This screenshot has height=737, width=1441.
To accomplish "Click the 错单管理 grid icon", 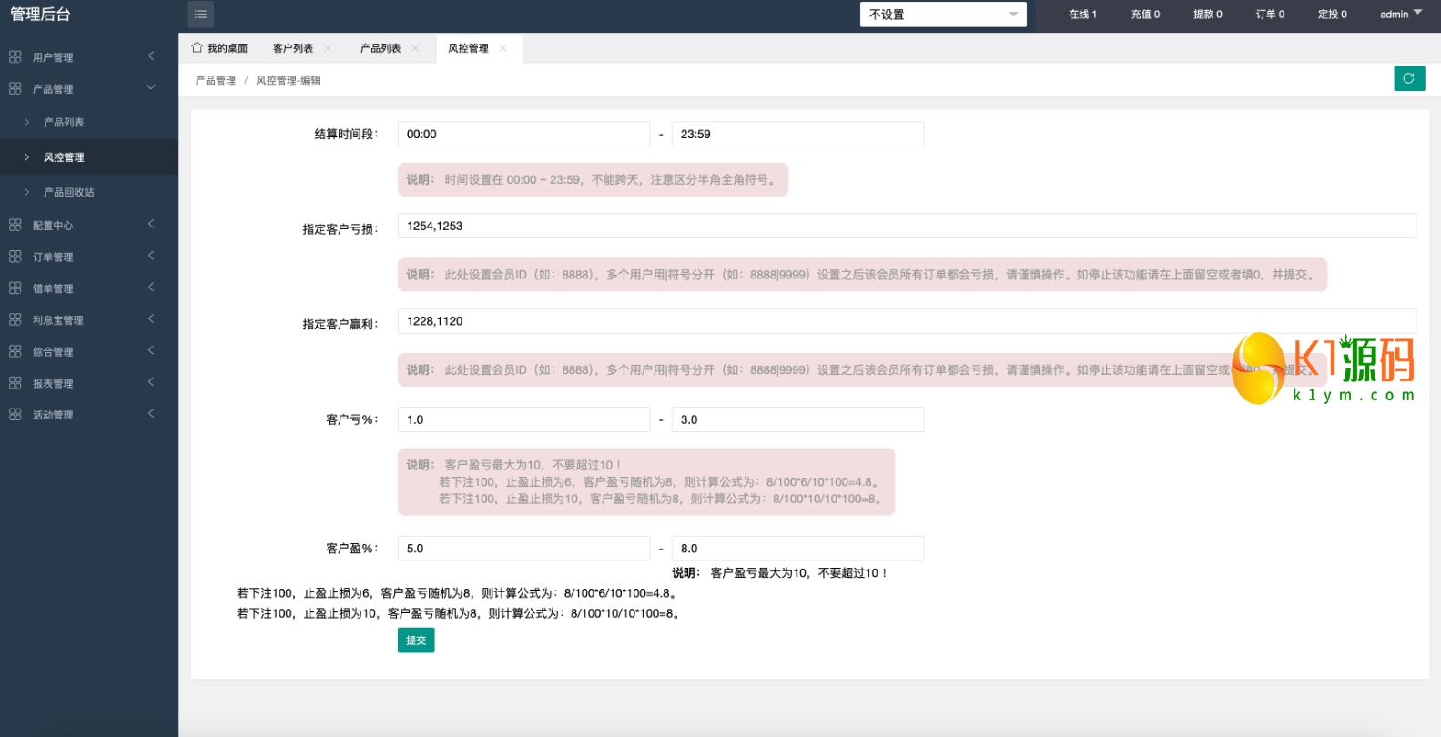I will click(x=15, y=288).
